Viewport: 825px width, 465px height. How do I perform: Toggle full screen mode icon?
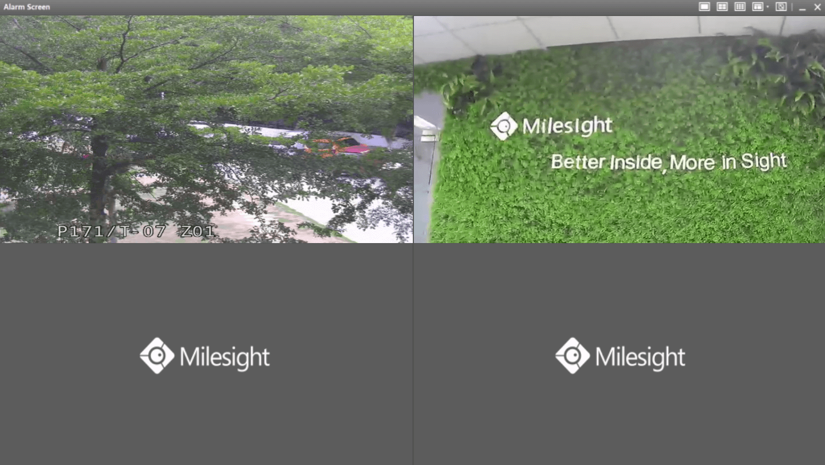781,7
